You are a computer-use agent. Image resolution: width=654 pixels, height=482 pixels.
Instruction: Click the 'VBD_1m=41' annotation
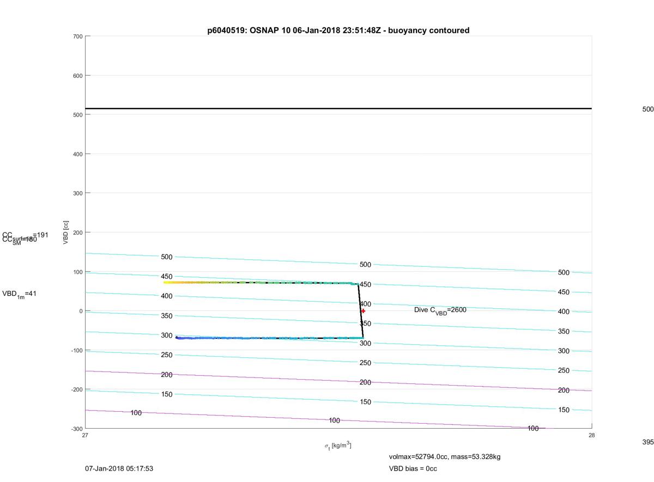click(20, 294)
